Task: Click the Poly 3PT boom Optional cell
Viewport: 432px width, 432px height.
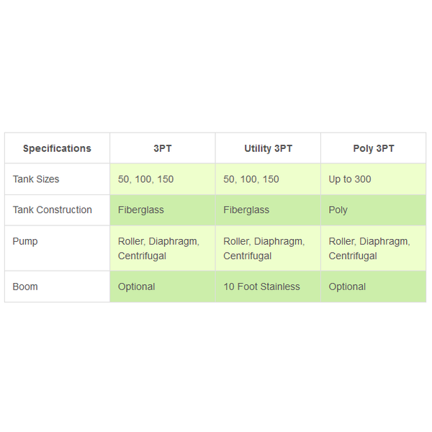Action: (x=374, y=287)
